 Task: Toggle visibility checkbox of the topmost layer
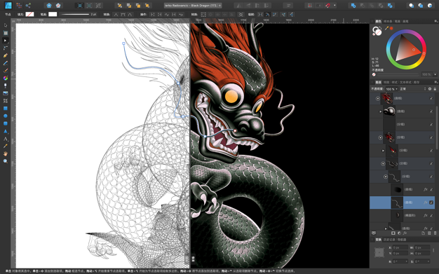pos(431,98)
